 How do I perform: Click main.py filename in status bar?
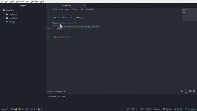pos(4,109)
